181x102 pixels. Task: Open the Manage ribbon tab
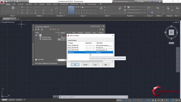[x=42, y=4]
